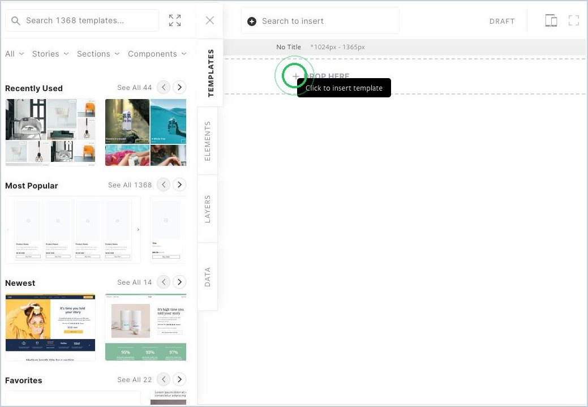Click the DRAFT status button

pyautogui.click(x=502, y=22)
